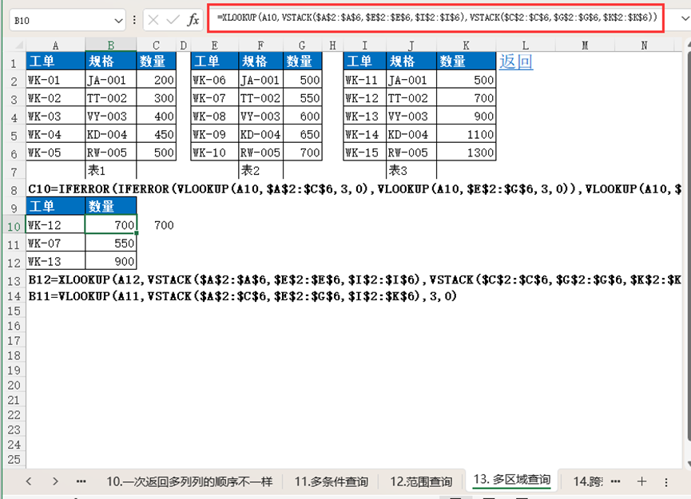Click result cell 550 in row 11
This screenshot has height=499, width=691.
(x=110, y=244)
